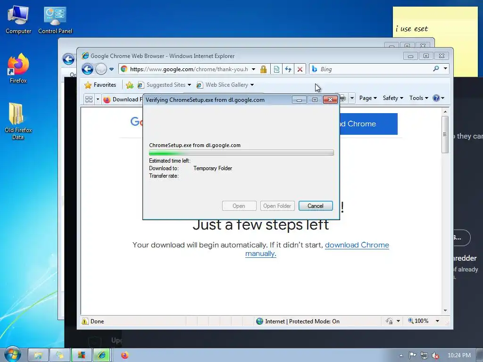Image resolution: width=483 pixels, height=362 pixels.
Task: Click the address bar URL field
Action: [189, 69]
